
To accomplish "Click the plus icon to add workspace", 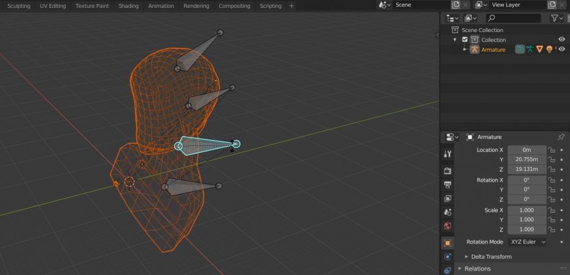I will [292, 6].
